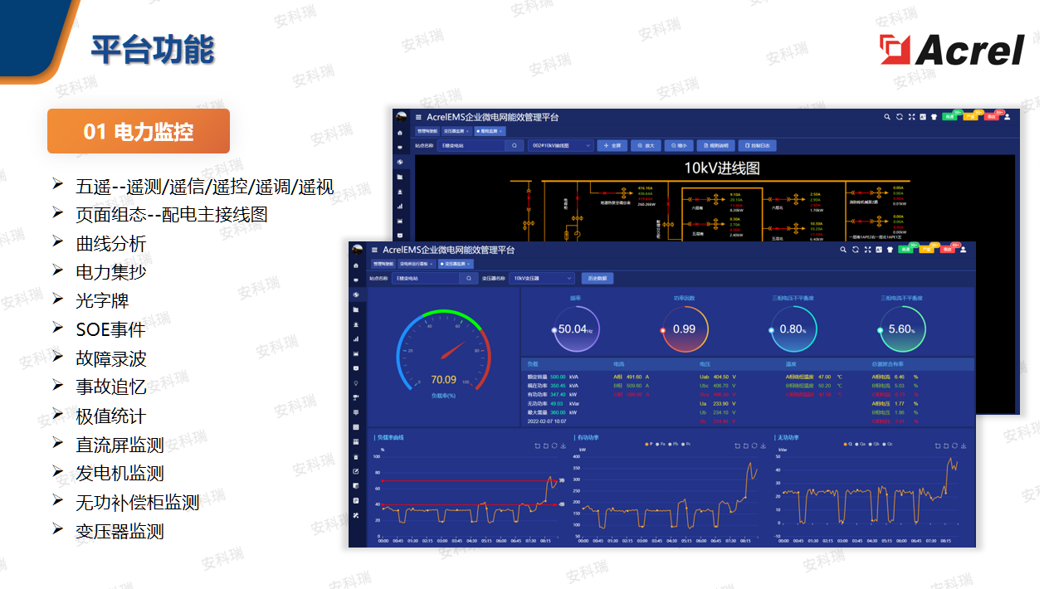Image resolution: width=1054 pixels, height=589 pixels.
Task: Click the download icon on the 负载率曲线 chart
Action: (x=564, y=446)
